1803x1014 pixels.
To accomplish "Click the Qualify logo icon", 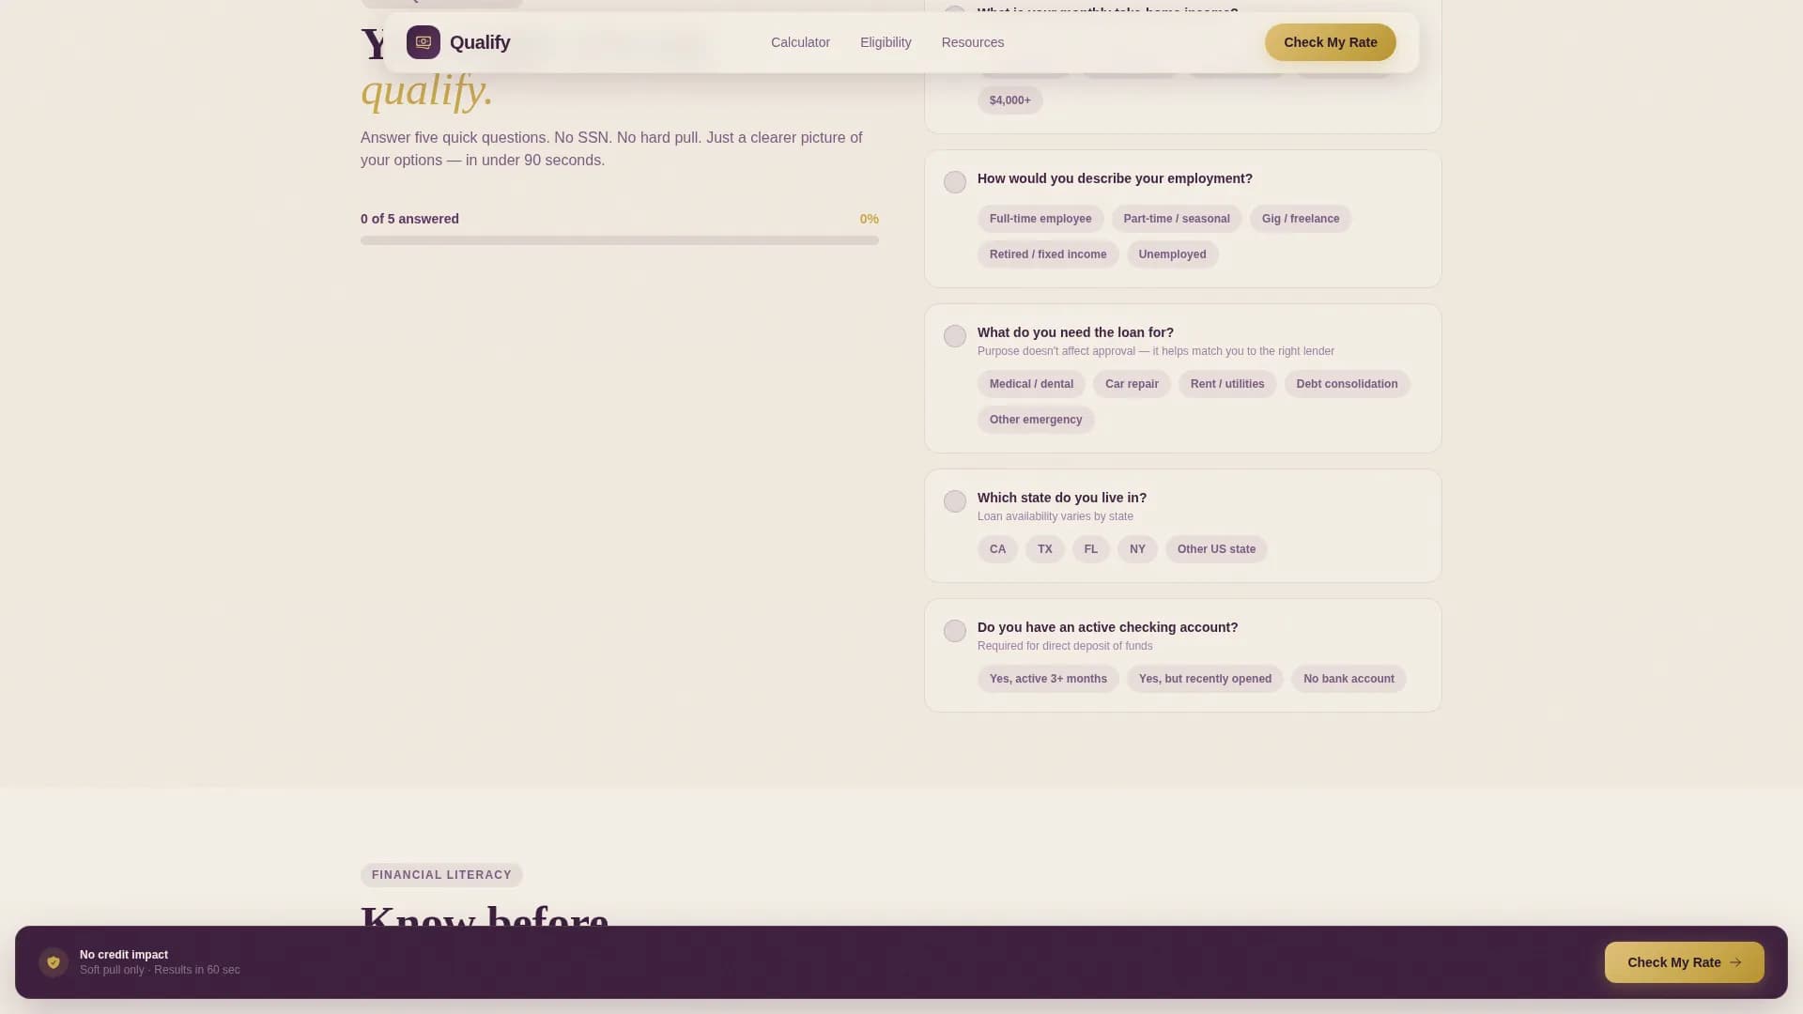I will pos(424,42).
